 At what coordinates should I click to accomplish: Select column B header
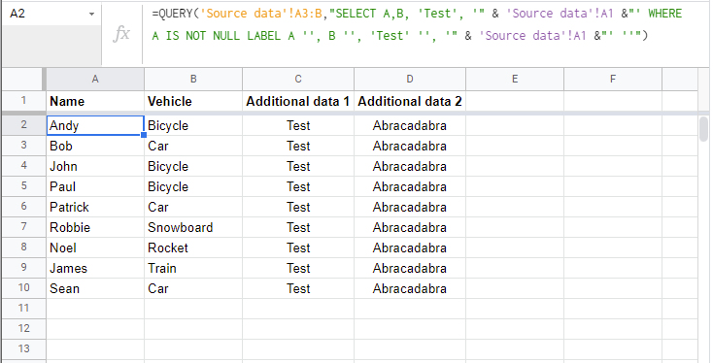(x=193, y=79)
